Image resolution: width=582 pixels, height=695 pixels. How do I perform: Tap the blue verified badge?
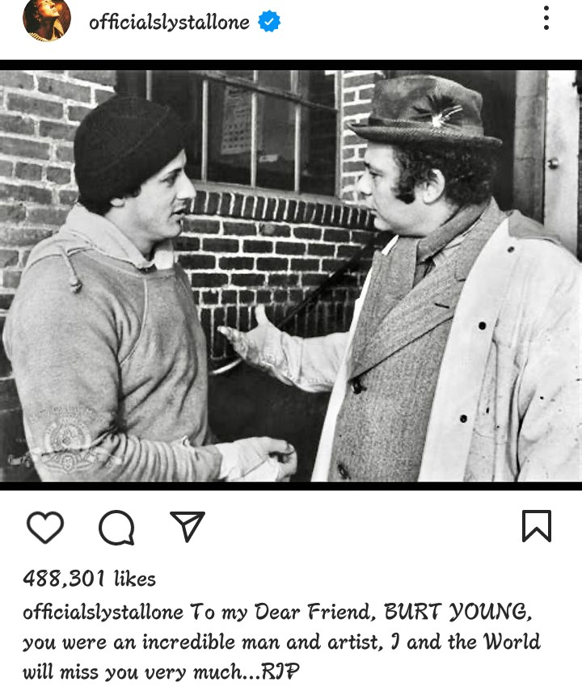[269, 21]
